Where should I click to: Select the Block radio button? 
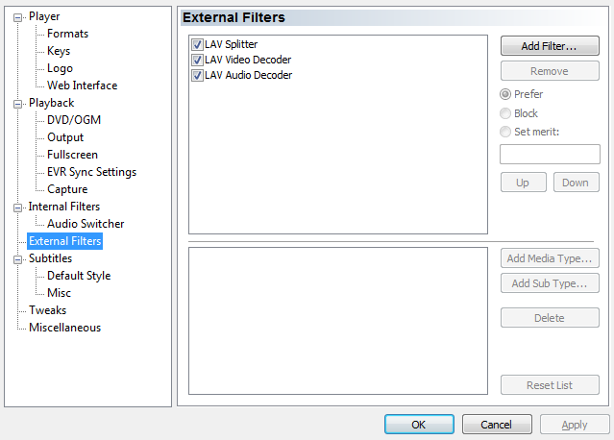[505, 113]
